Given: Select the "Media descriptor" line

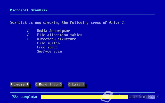Looking at the screenshot, I should click(53, 31).
